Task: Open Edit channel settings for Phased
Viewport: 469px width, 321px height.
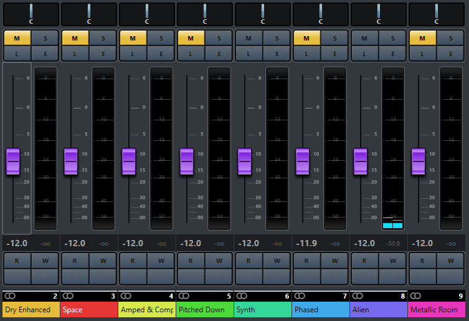Action: 334,54
